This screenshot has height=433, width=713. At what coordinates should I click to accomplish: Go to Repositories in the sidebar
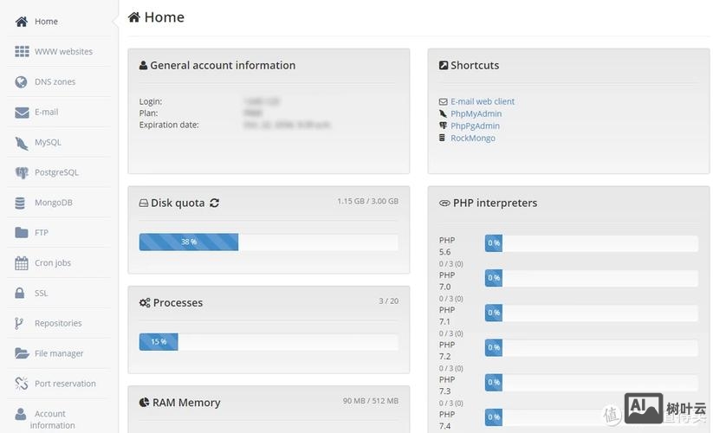coord(58,323)
